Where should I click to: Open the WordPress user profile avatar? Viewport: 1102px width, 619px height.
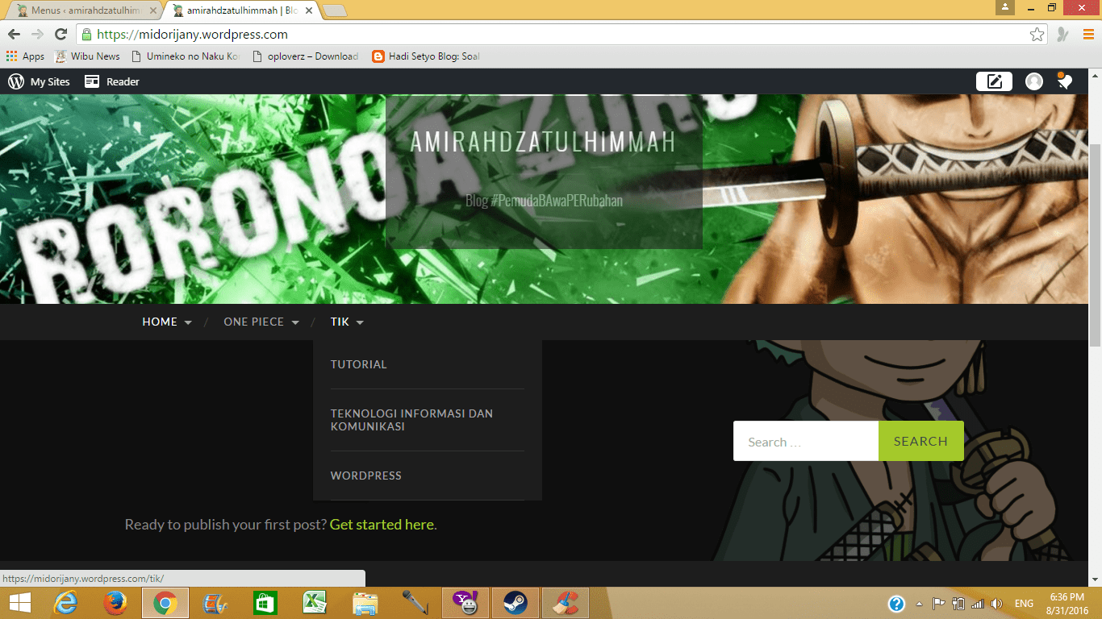pyautogui.click(x=1034, y=81)
